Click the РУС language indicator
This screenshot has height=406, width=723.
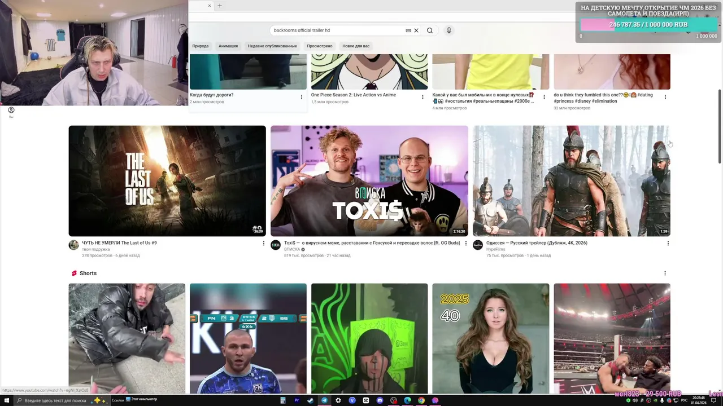[684, 400]
